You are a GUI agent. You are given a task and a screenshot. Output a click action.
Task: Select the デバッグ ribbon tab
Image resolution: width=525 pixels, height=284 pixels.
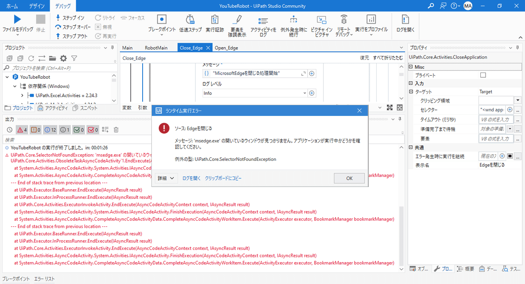63,6
